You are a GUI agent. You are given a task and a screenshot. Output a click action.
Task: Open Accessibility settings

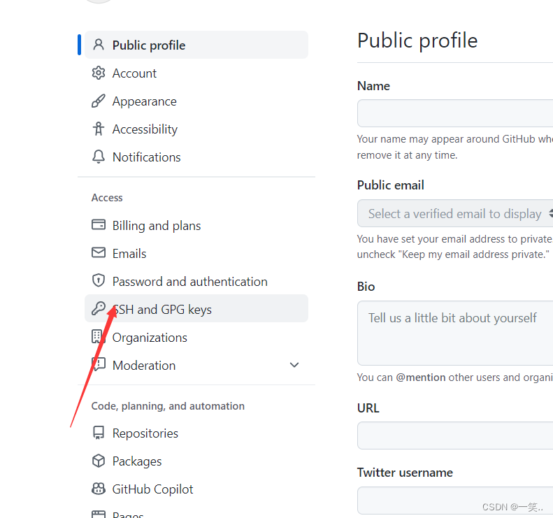point(196,129)
